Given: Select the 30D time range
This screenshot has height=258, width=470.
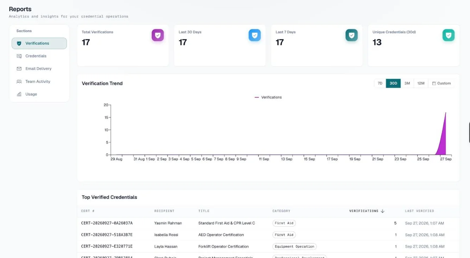Looking at the screenshot, I should point(393,83).
